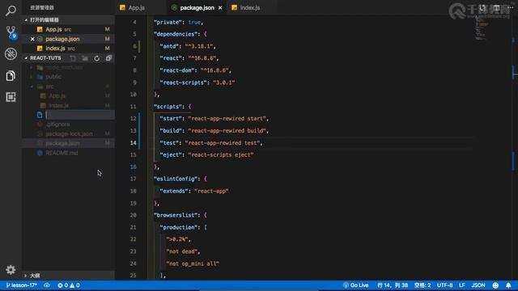Switch to the package.json tab
The image size is (518, 291).
[x=197, y=7]
